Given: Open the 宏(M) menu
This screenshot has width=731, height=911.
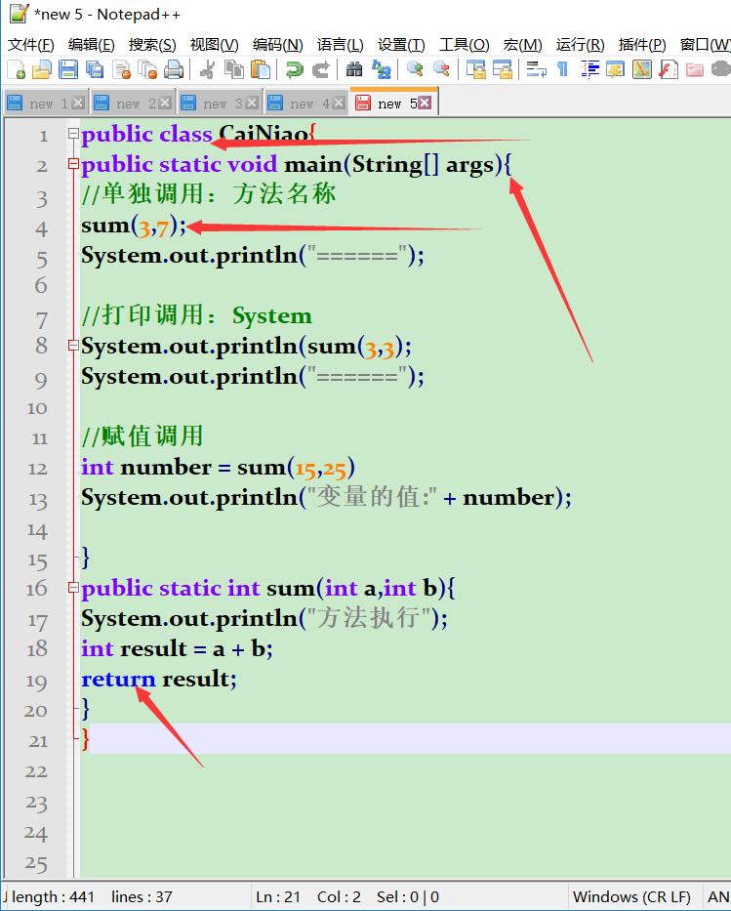Looking at the screenshot, I should coord(522,45).
